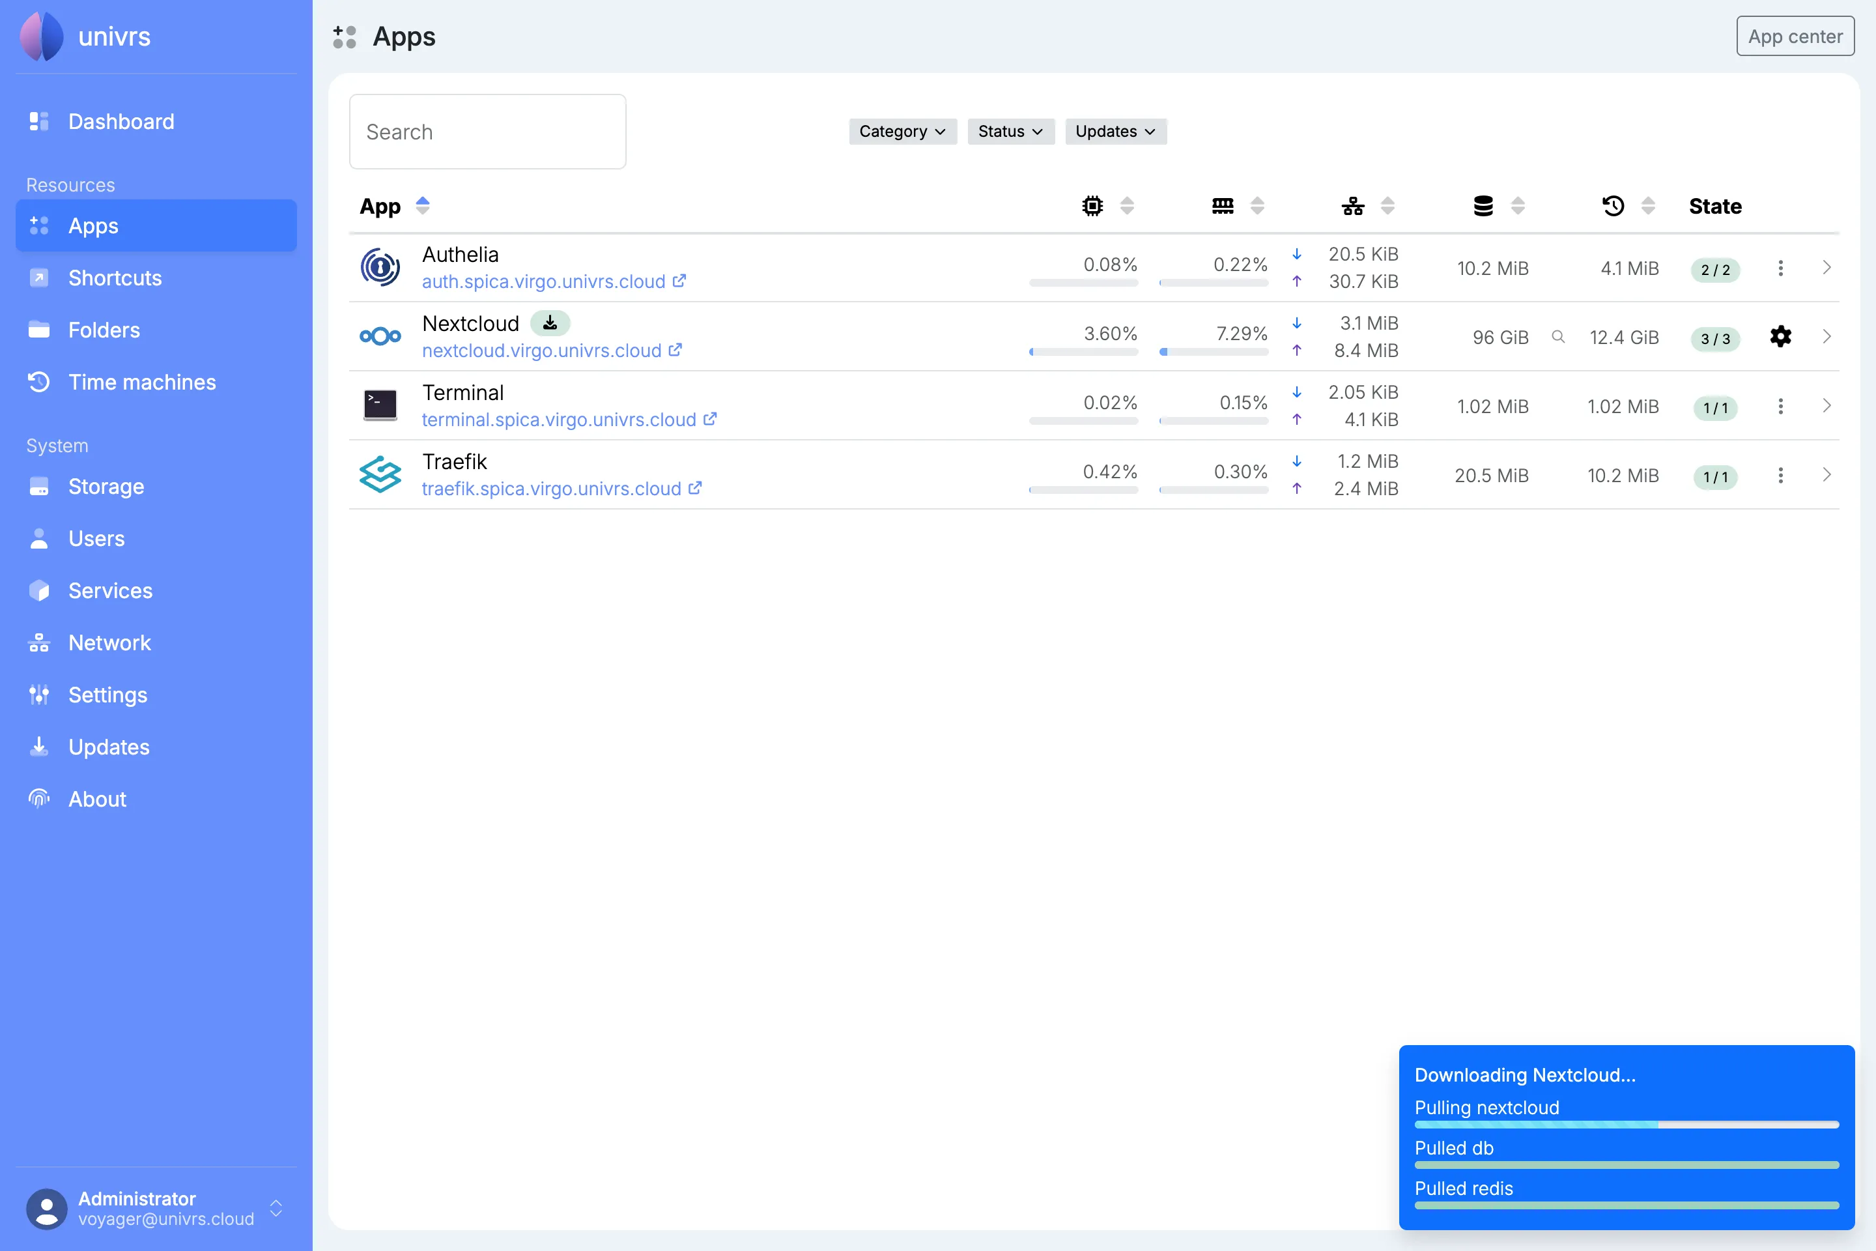1876x1251 pixels.
Task: Sort by storage disk column icon
Action: [1483, 206]
